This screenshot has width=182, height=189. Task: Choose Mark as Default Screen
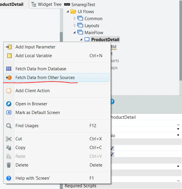tap(38, 113)
